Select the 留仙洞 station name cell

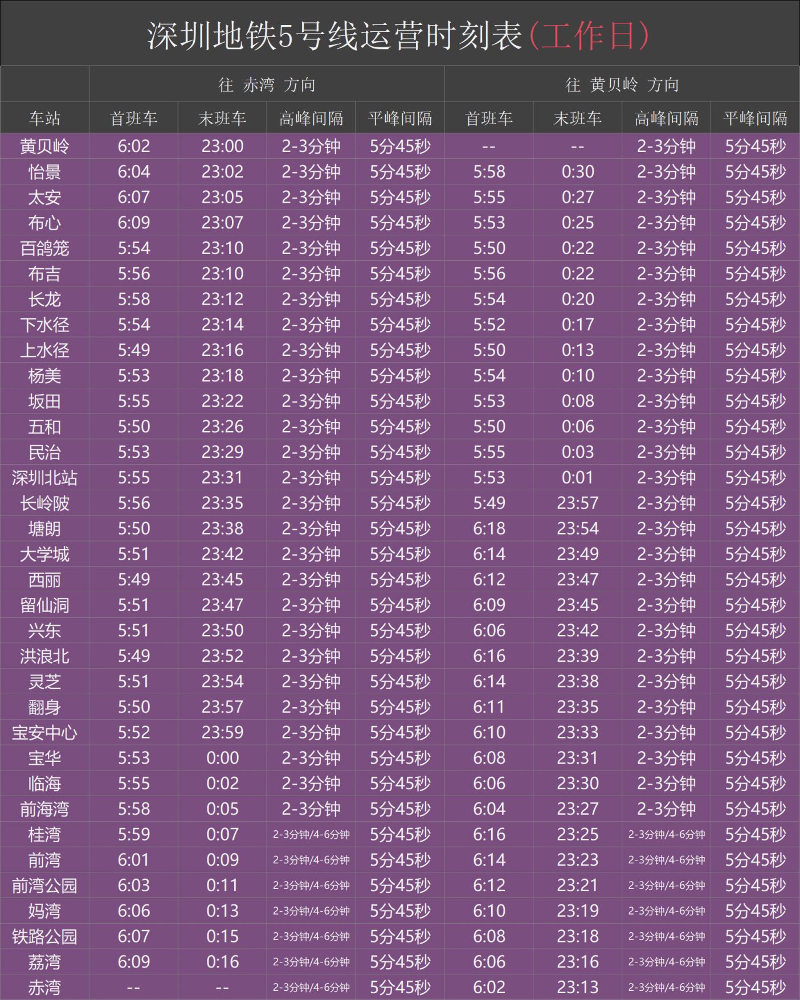click(x=44, y=605)
